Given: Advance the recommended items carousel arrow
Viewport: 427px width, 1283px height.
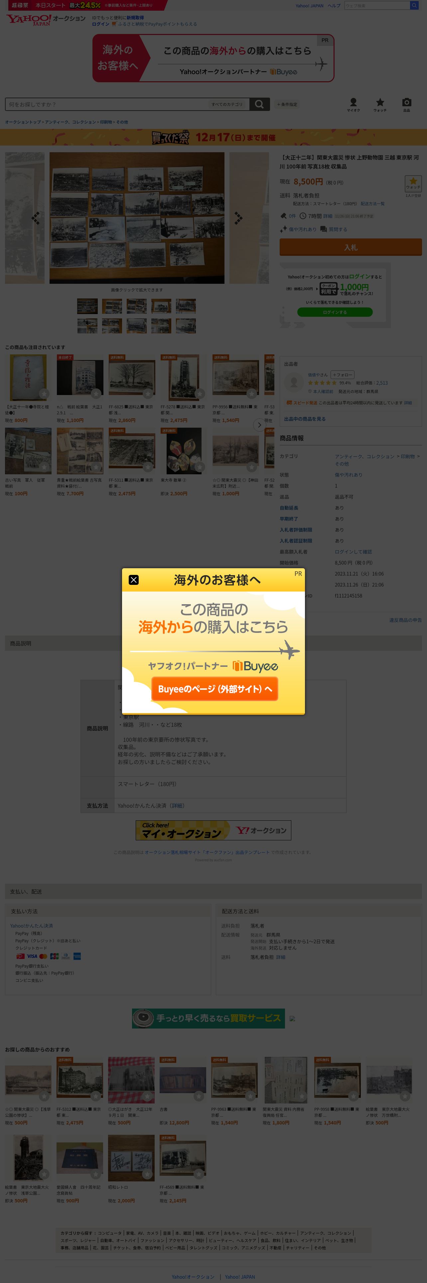Looking at the screenshot, I should pyautogui.click(x=259, y=425).
